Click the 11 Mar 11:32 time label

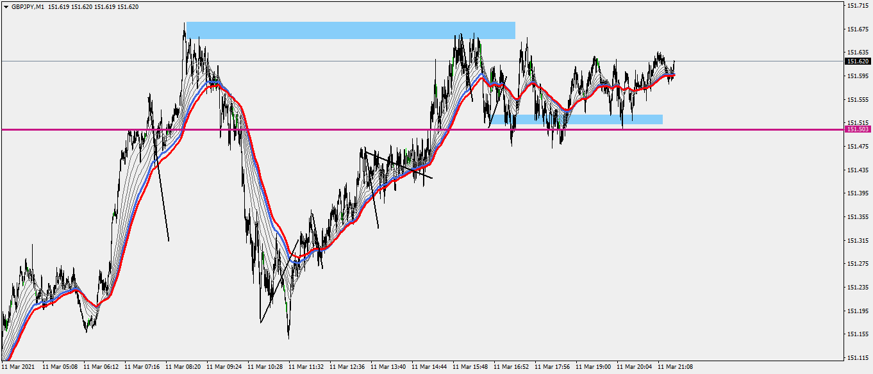(306, 368)
